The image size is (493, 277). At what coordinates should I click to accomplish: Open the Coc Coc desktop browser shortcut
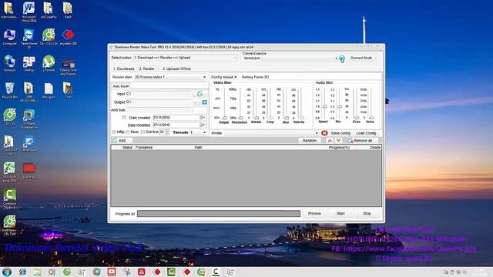pyautogui.click(x=9, y=117)
